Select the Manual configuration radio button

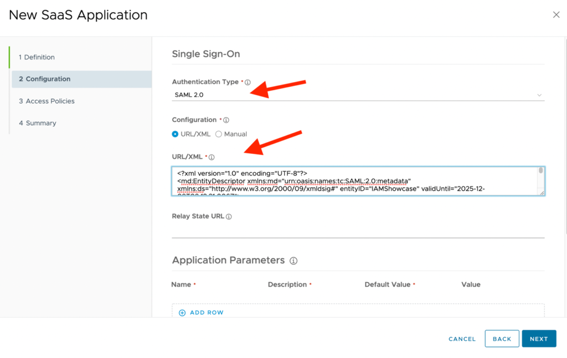click(218, 133)
